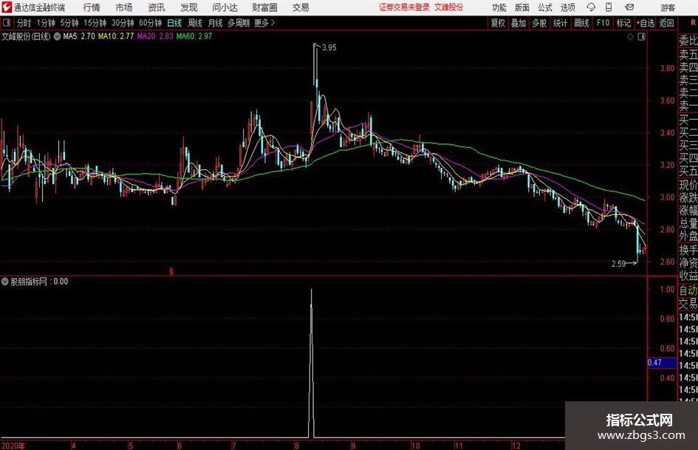
Task: Click the 文峰股份 stock name in title bar
Action: (449, 7)
